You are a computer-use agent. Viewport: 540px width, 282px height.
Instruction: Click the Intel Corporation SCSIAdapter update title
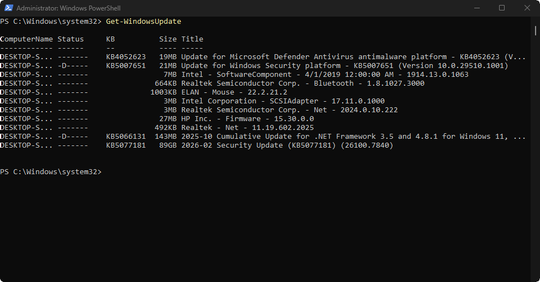(x=282, y=101)
